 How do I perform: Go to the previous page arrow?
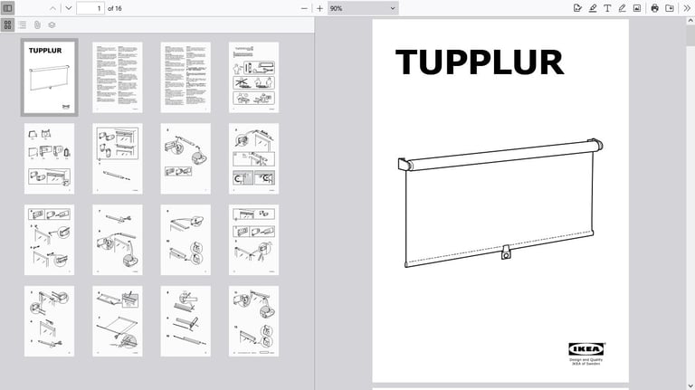pyautogui.click(x=52, y=8)
